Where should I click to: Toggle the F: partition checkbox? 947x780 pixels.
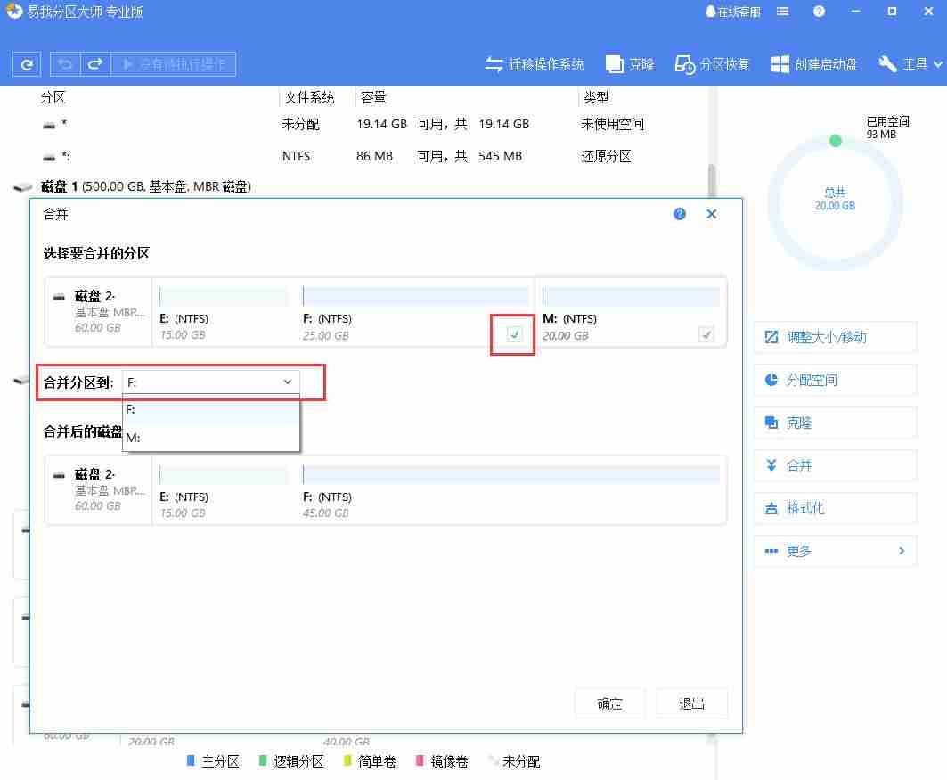click(x=514, y=334)
